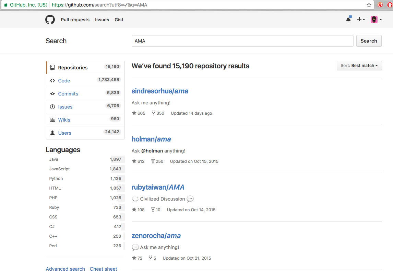Filter results by Java language

click(85, 159)
